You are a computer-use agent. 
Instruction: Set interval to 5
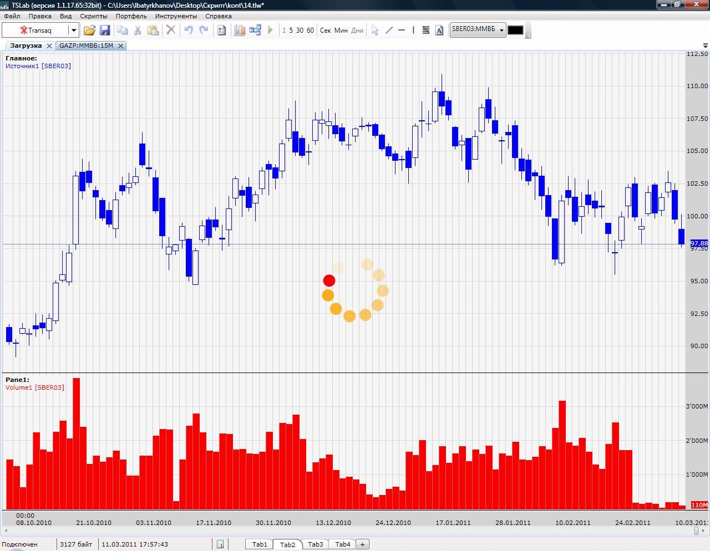coord(291,30)
